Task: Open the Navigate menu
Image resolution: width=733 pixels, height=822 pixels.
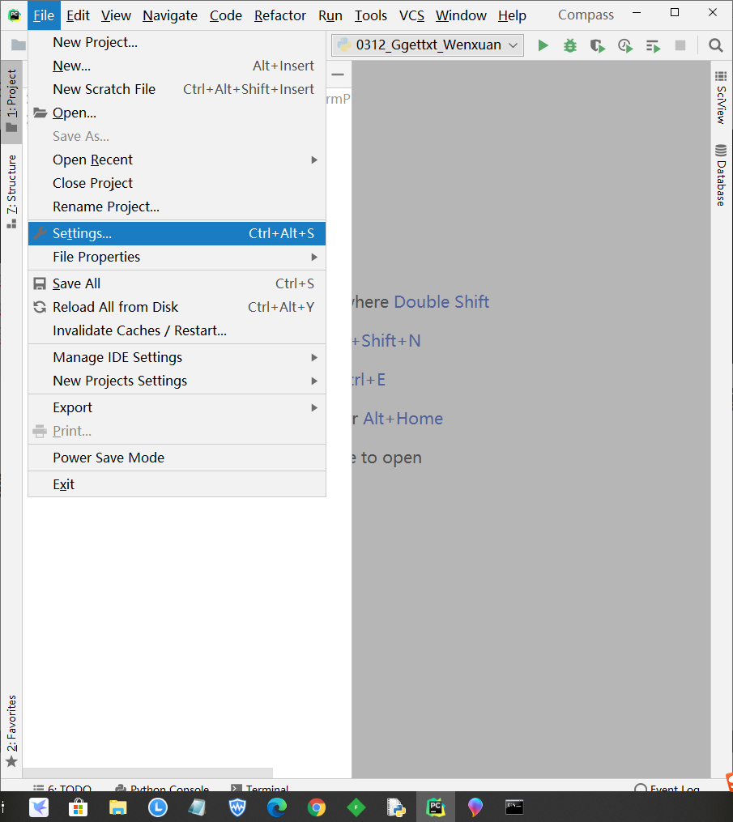Action: pos(170,15)
